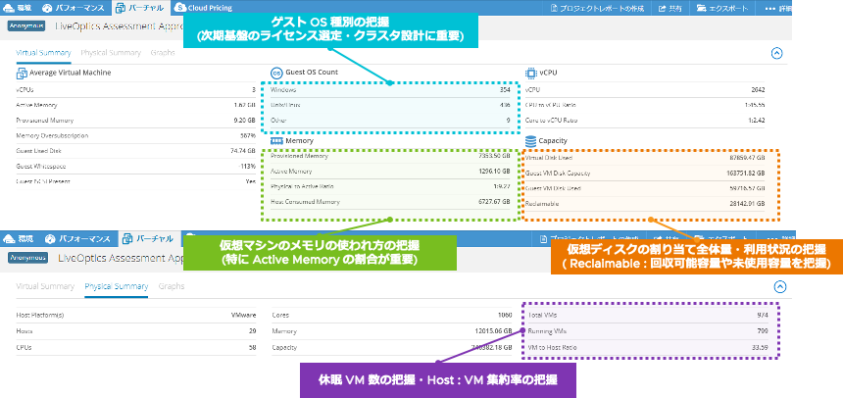The height and width of the screenshot is (398, 843).
Task: Click the Anonymous badge in the Virtual Summary view
Action: click(x=26, y=25)
